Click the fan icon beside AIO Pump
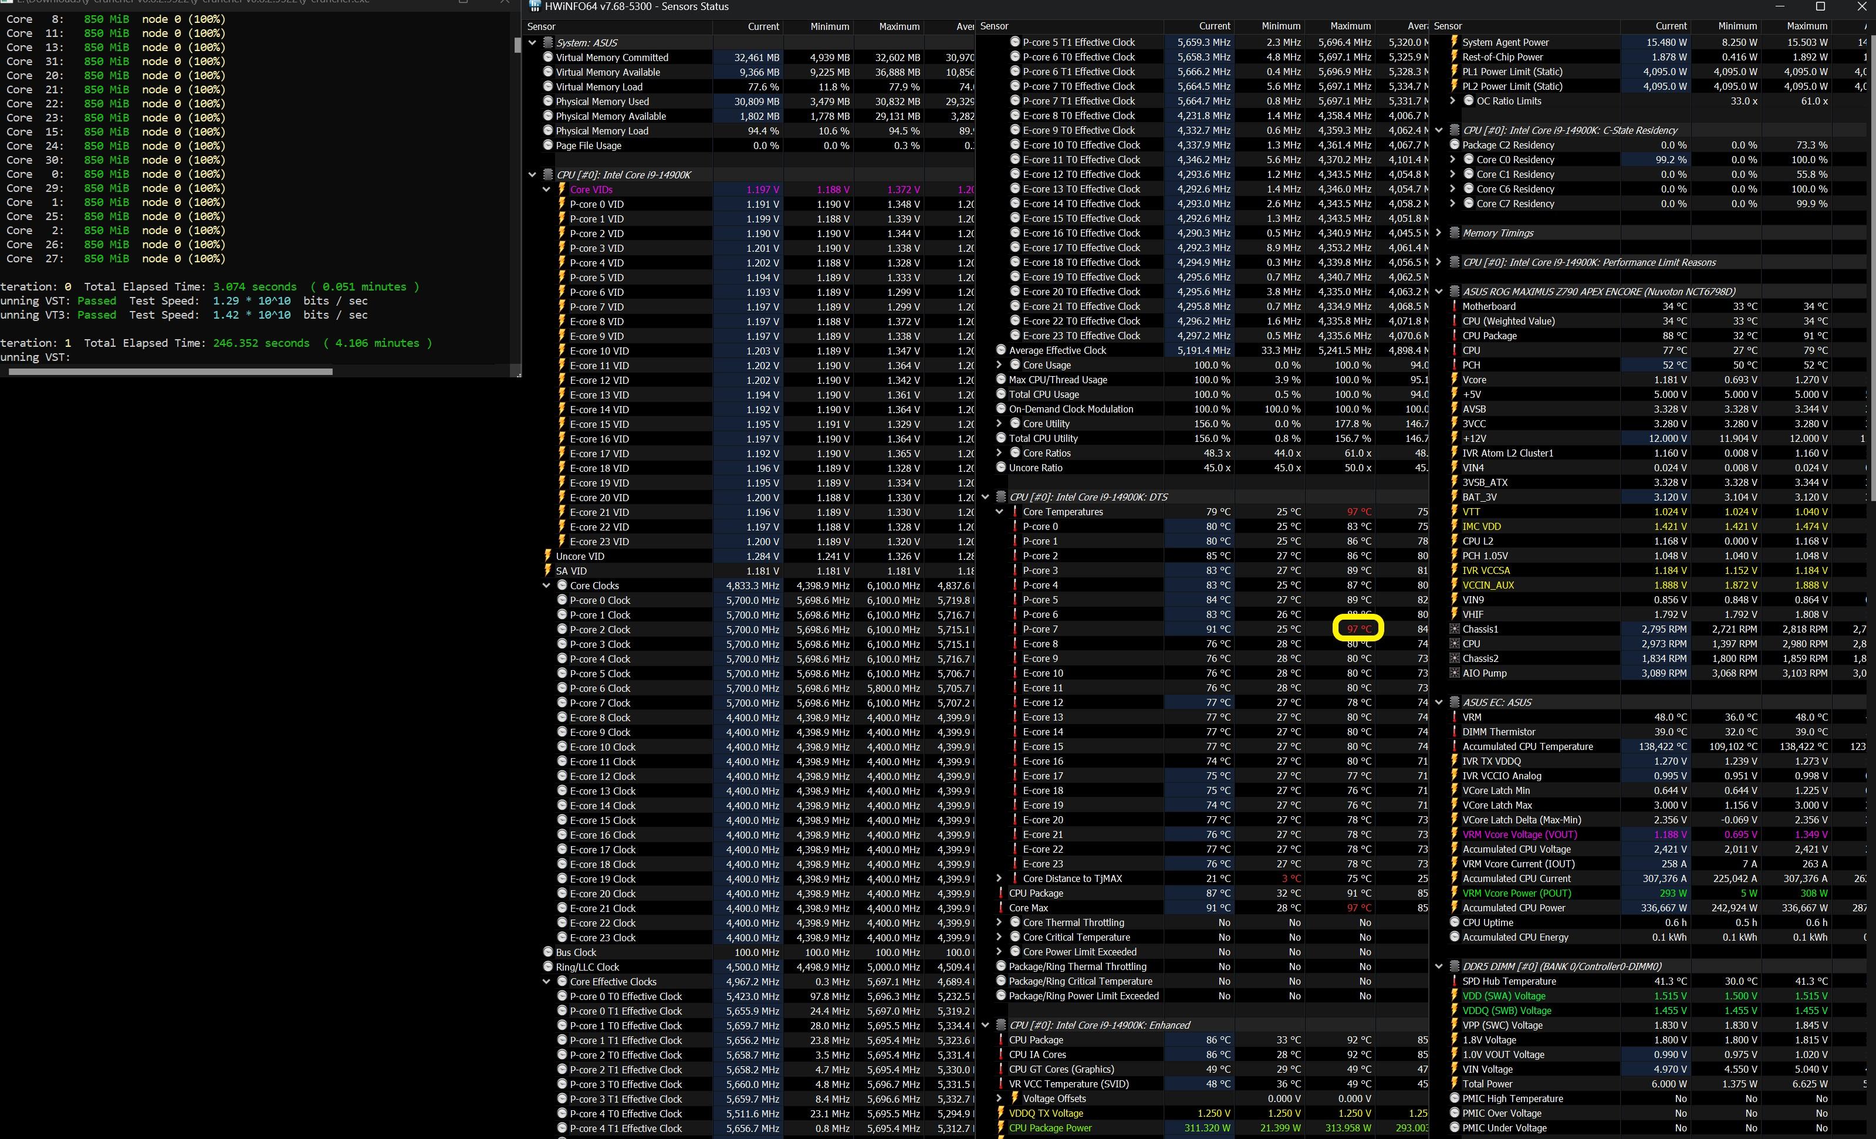Viewport: 1876px width, 1139px height. pos(1454,673)
